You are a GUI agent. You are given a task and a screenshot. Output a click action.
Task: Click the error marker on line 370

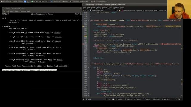[83, 44]
